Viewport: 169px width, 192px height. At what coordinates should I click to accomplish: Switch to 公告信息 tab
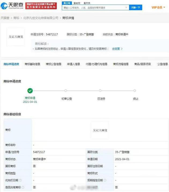point(163,64)
